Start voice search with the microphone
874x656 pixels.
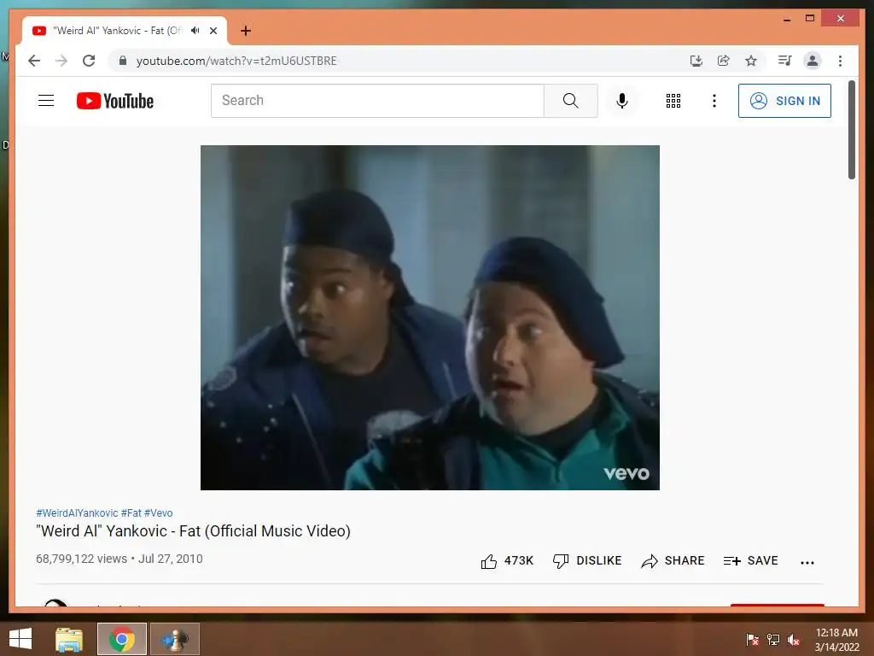(x=622, y=101)
